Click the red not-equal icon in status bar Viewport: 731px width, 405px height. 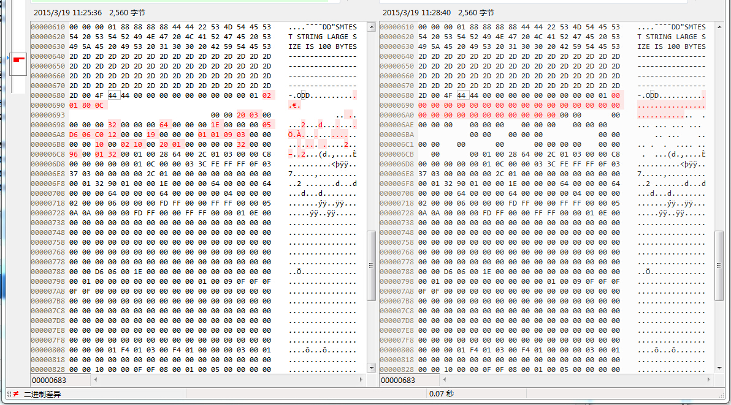click(15, 395)
